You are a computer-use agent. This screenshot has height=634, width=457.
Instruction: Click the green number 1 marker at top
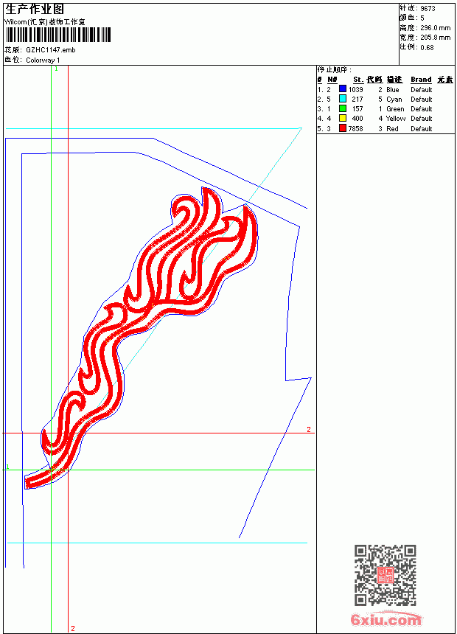coord(56,69)
